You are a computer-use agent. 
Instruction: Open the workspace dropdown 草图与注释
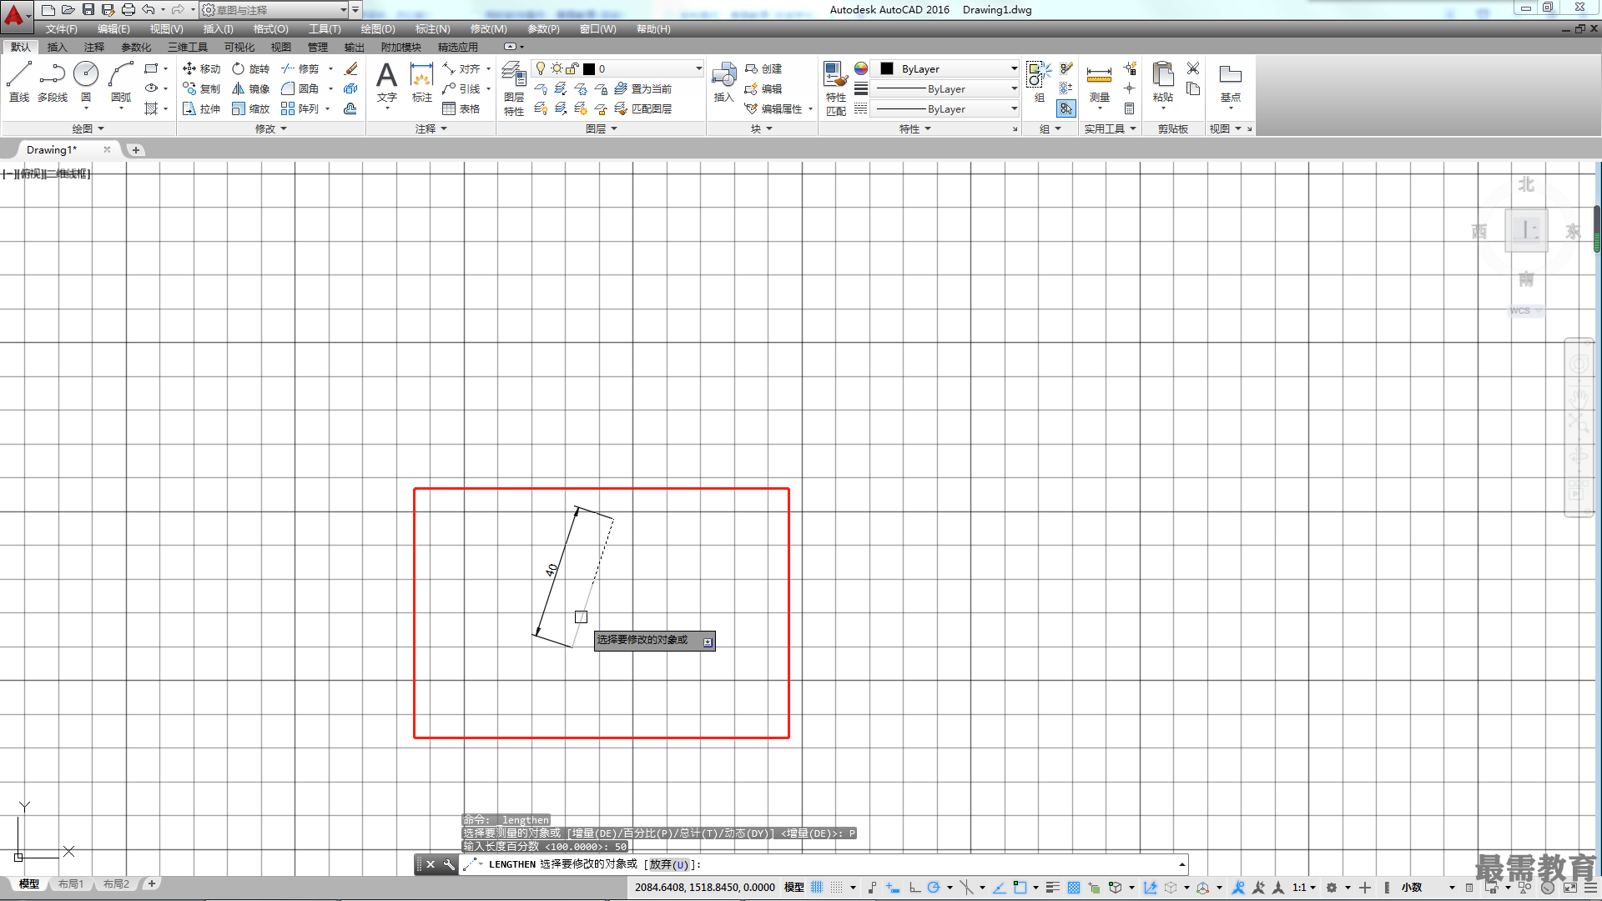275,10
